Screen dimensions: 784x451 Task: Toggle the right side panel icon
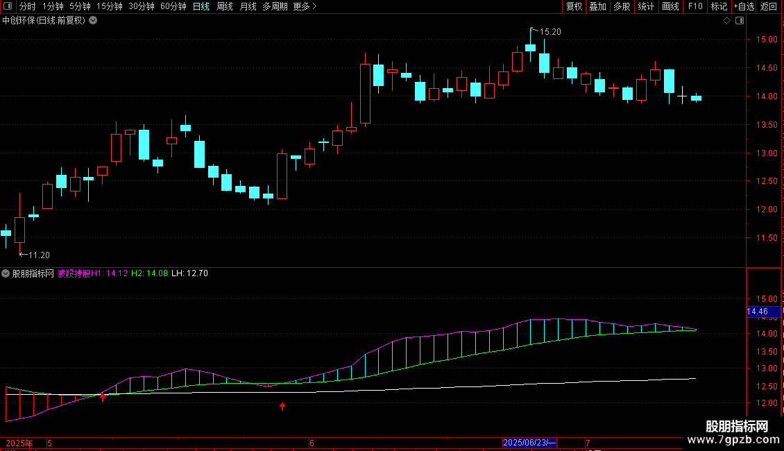740,21
